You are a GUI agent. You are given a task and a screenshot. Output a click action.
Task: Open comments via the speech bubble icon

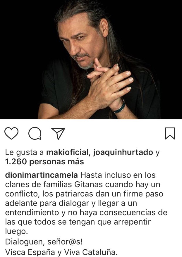click(35, 133)
